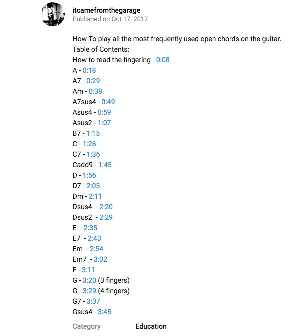This screenshot has height=336, width=295.
Task: Open the itcamefromthegarage channel avatar
Action: pos(53,14)
